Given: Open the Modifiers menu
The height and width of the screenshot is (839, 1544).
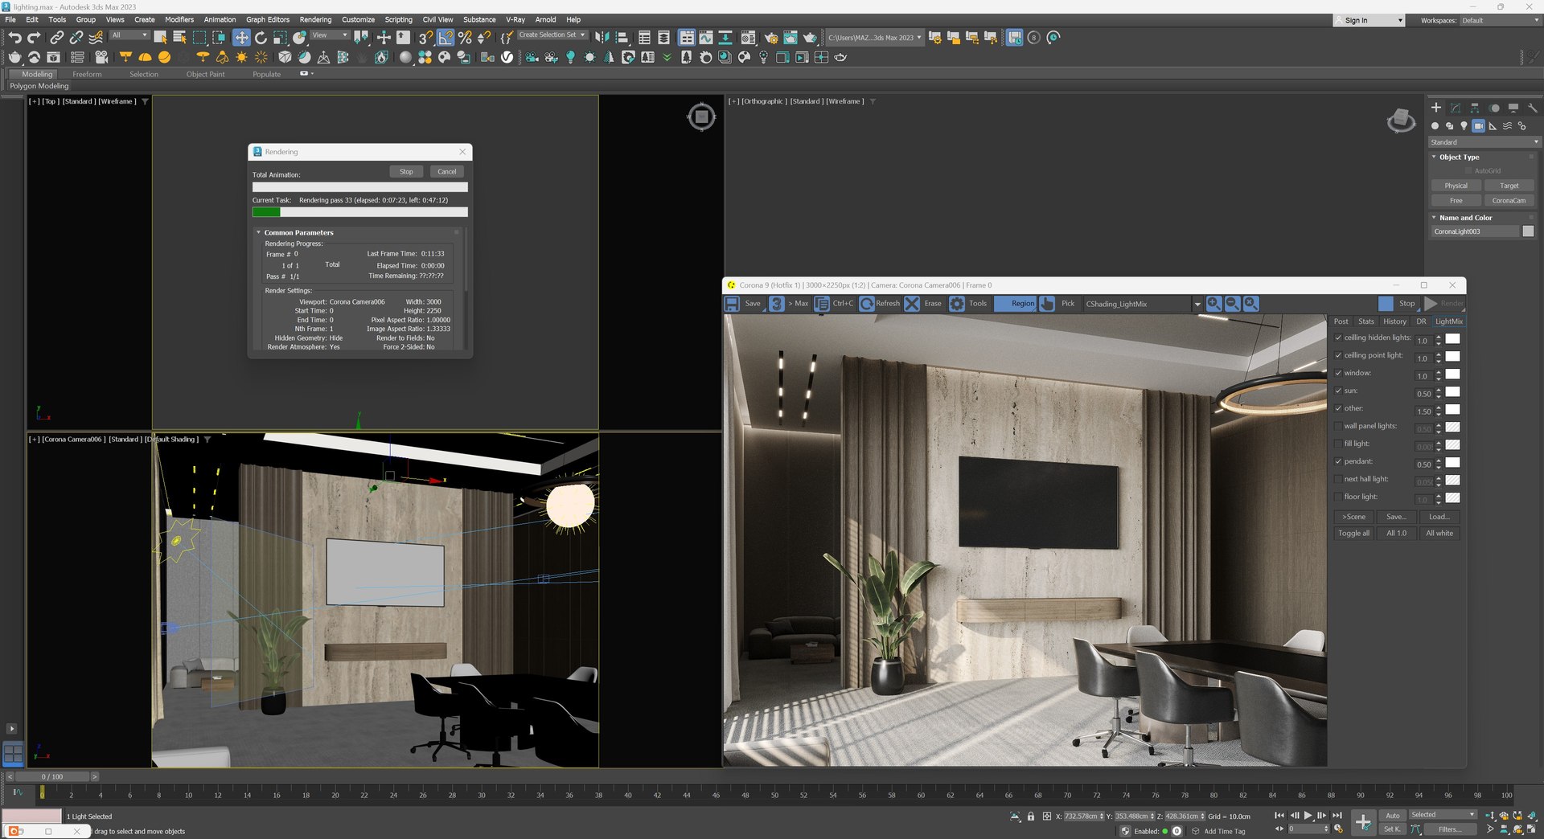Looking at the screenshot, I should pos(179,19).
